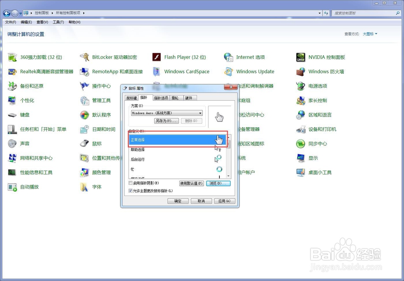Open 管理工具 icon
Image resolution: width=404 pixels, height=281 pixels.
84,101
